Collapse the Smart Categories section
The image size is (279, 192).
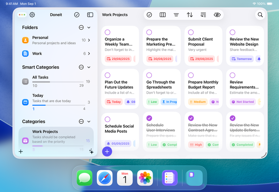click(x=89, y=67)
